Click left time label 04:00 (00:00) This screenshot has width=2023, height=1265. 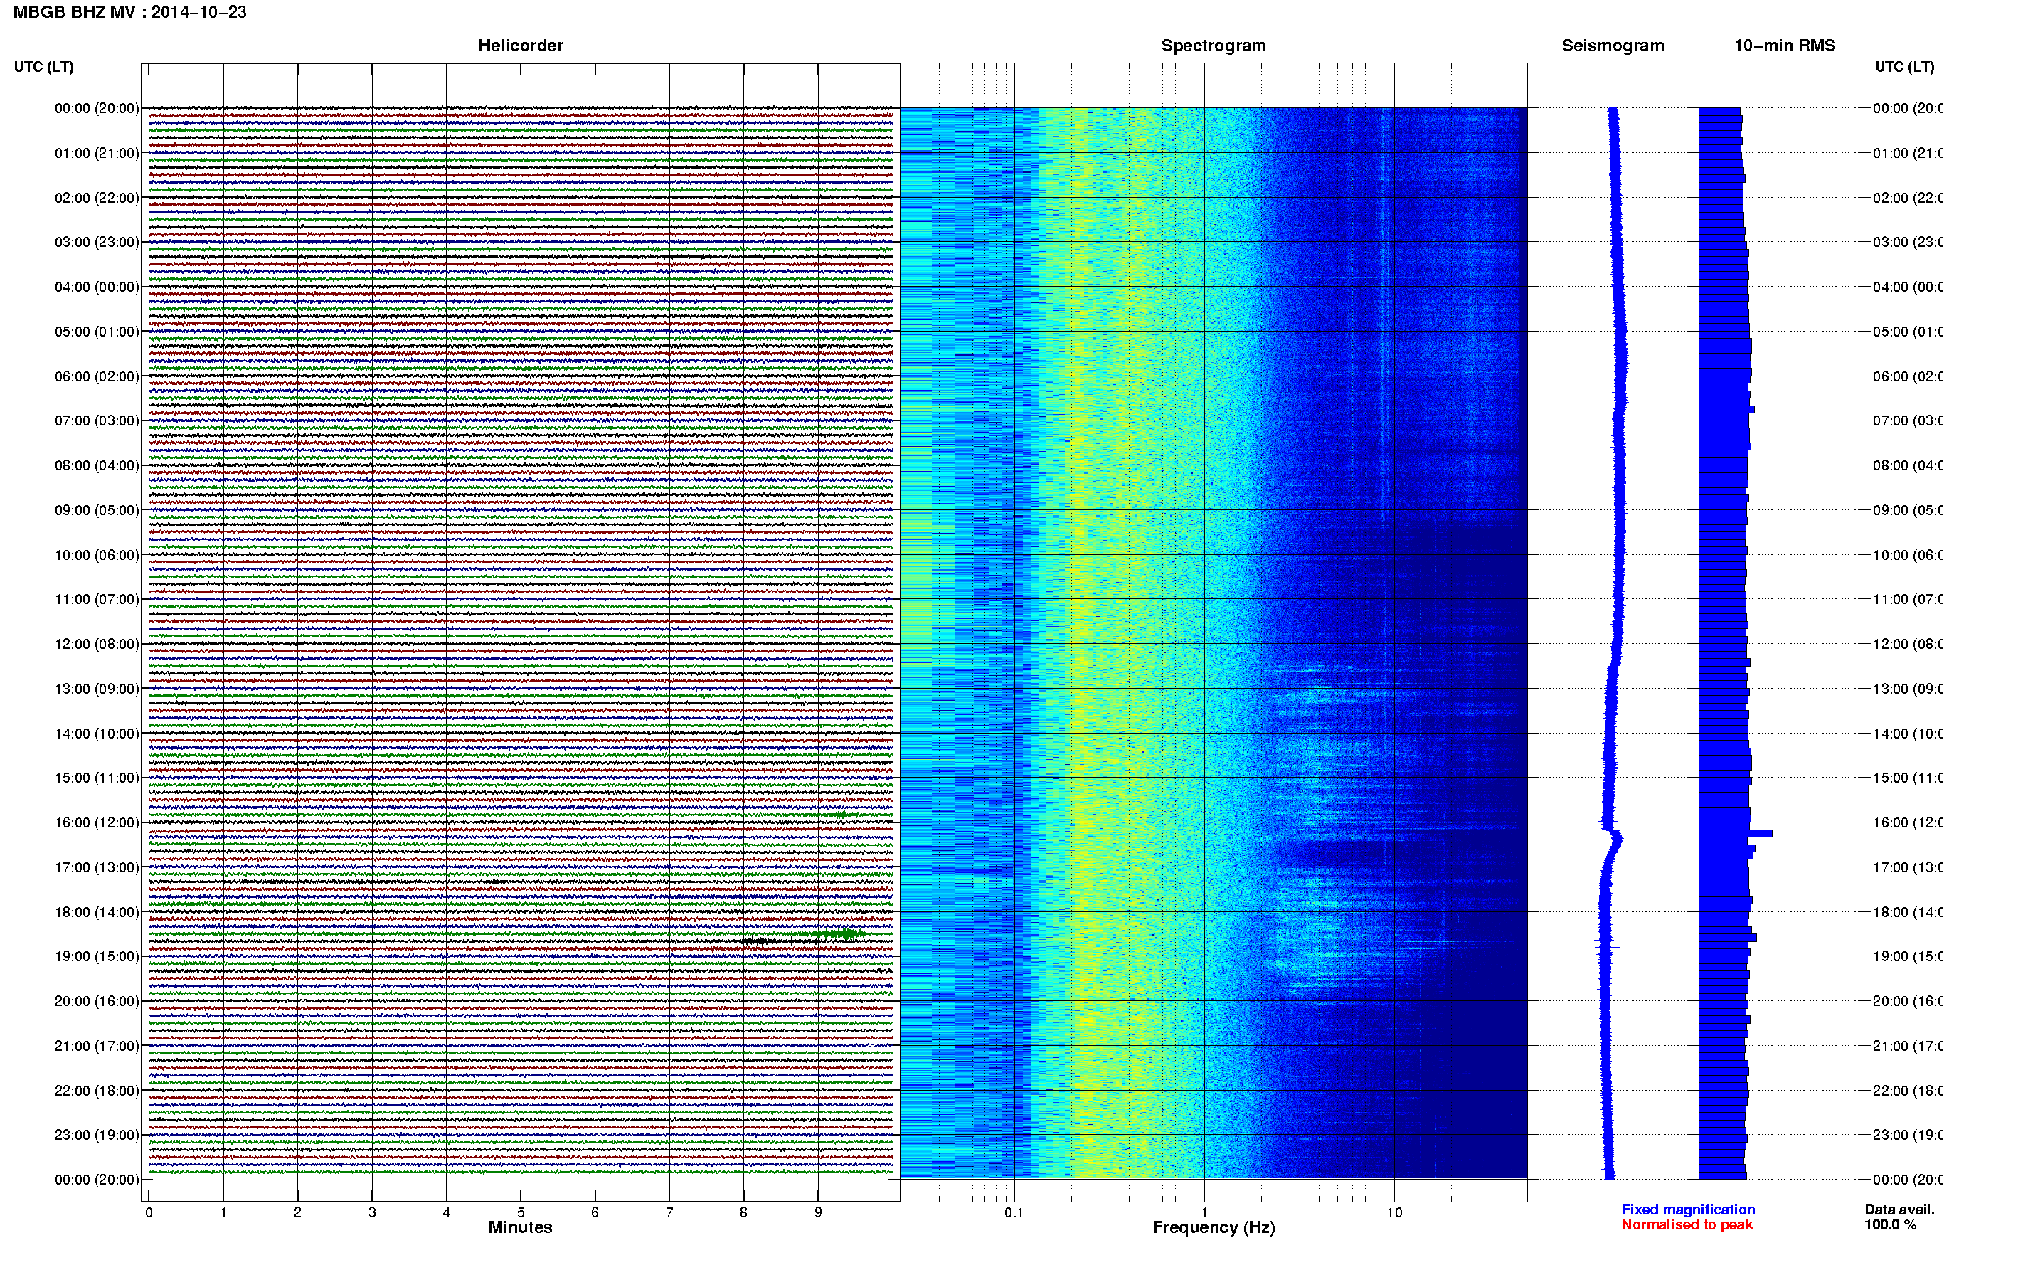pyautogui.click(x=96, y=286)
